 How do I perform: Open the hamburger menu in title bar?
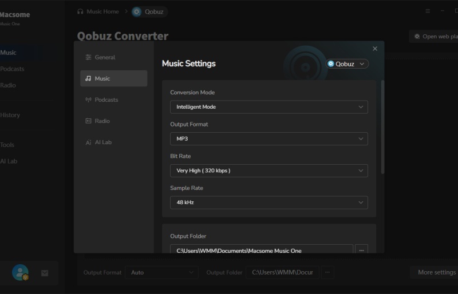point(428,11)
